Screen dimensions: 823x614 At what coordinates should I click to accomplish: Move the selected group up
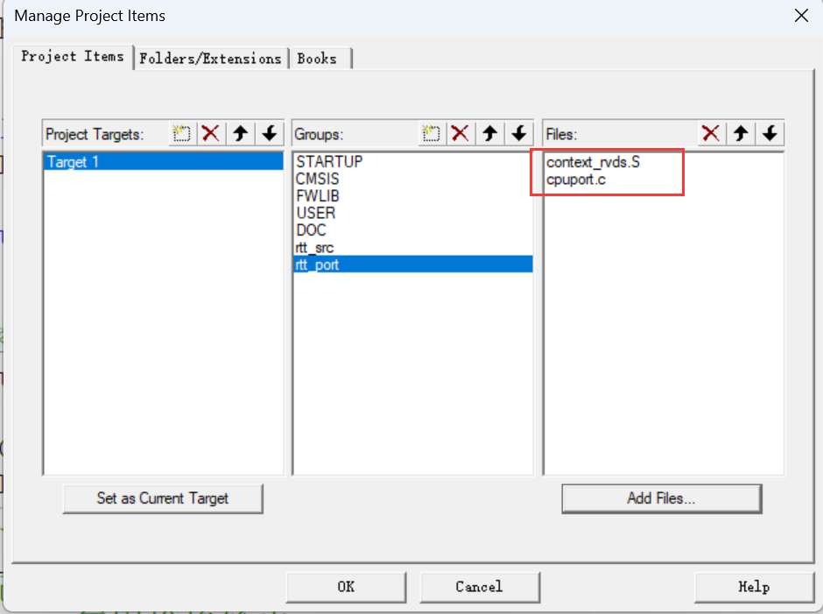tap(489, 133)
